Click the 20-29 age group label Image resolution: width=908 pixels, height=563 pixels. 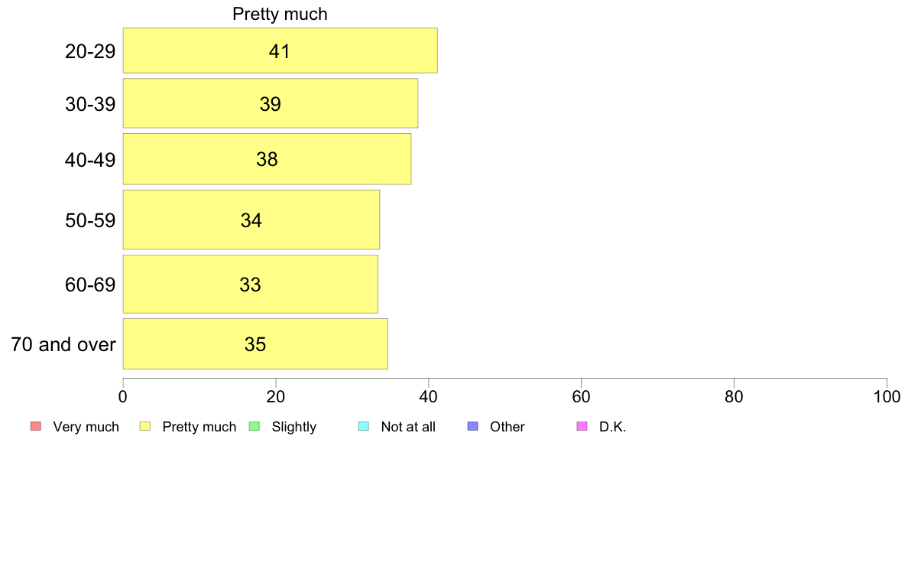coord(90,51)
